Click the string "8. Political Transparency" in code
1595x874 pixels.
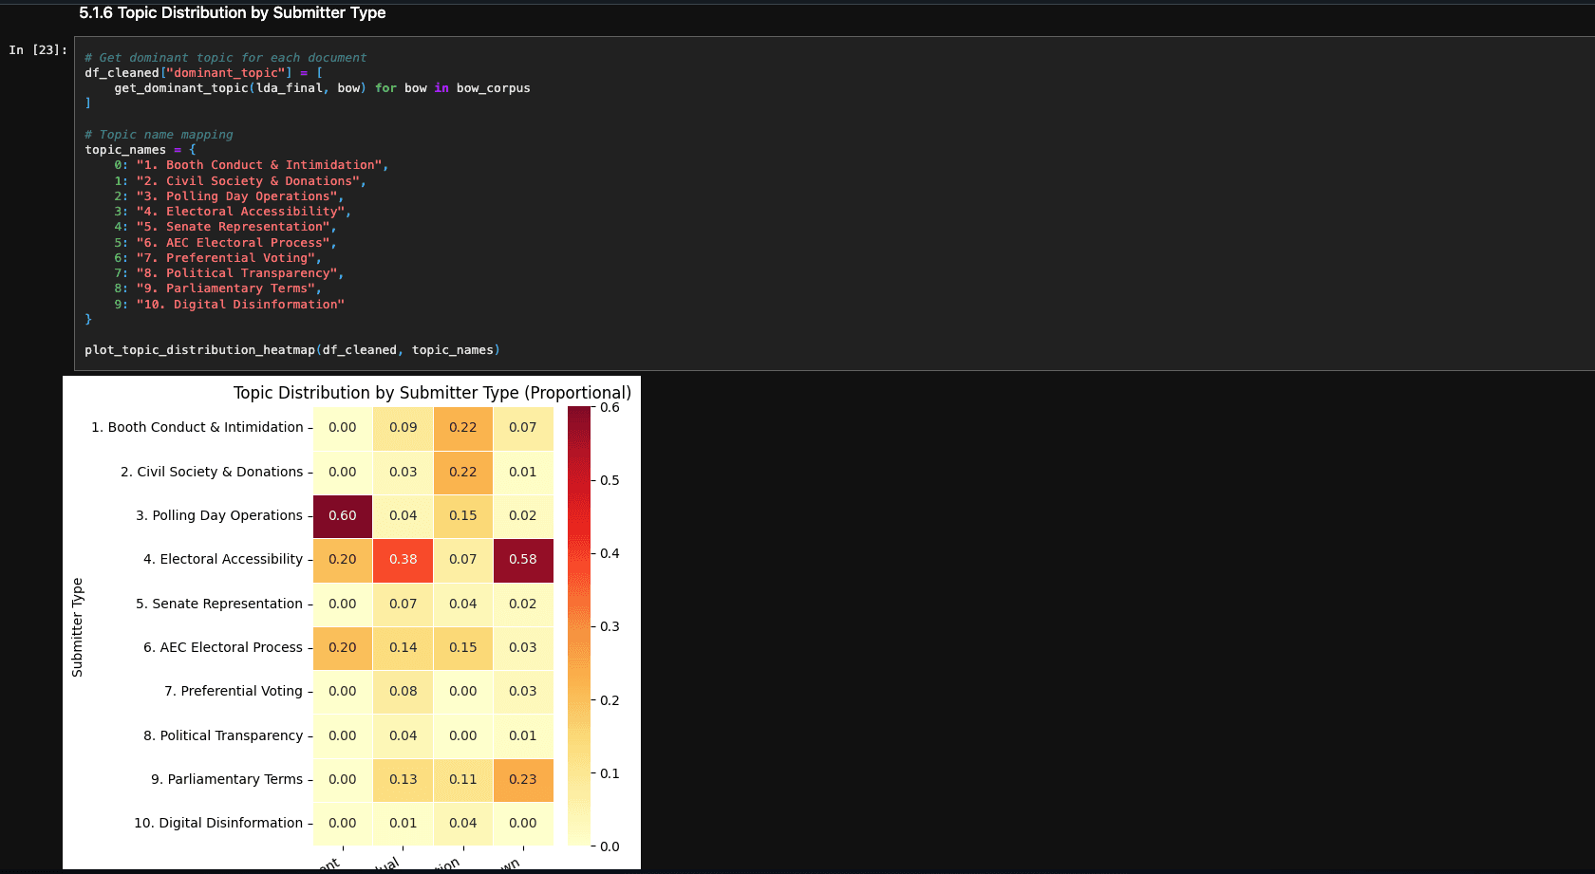(x=236, y=272)
